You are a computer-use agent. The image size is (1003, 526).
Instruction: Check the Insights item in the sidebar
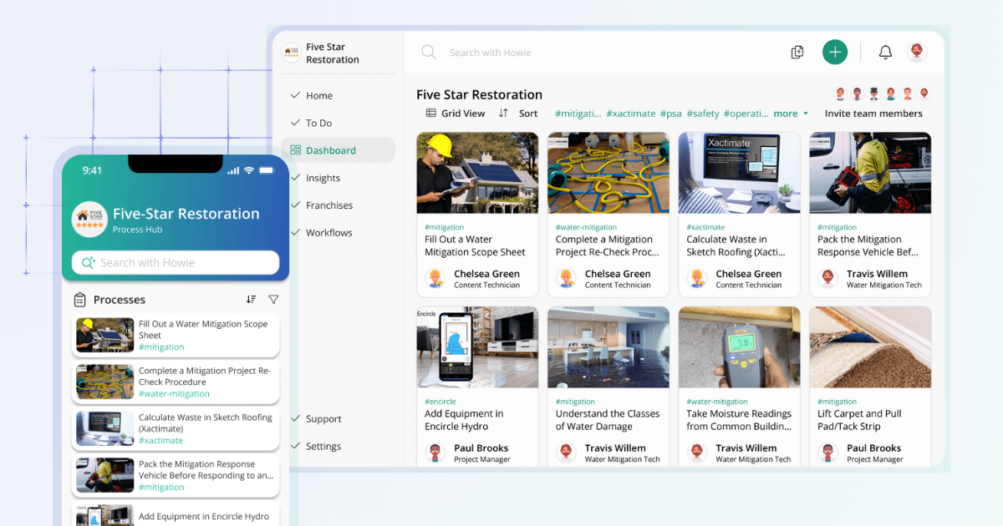322,177
